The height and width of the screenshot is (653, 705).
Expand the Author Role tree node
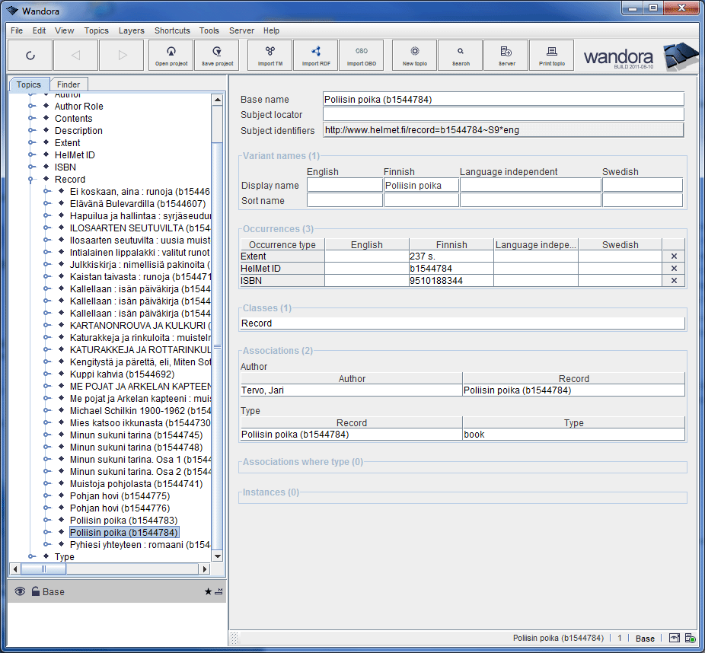32,107
